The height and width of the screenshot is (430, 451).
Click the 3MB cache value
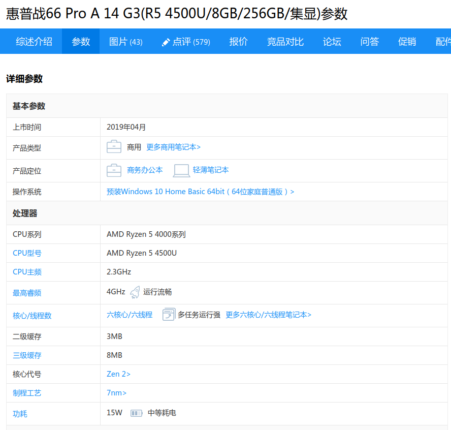[114, 336]
